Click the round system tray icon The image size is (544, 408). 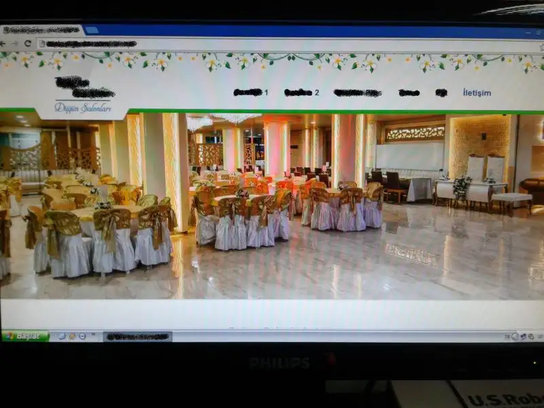515,337
